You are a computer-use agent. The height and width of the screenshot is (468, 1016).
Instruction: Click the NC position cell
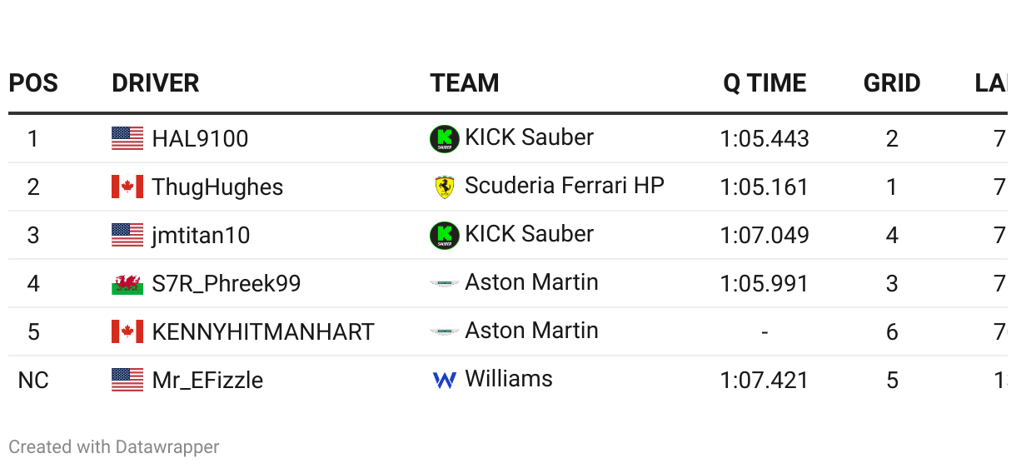point(33,381)
